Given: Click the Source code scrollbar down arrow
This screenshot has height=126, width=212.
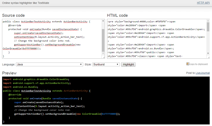Looking at the screenshot, I should coord(103,53).
